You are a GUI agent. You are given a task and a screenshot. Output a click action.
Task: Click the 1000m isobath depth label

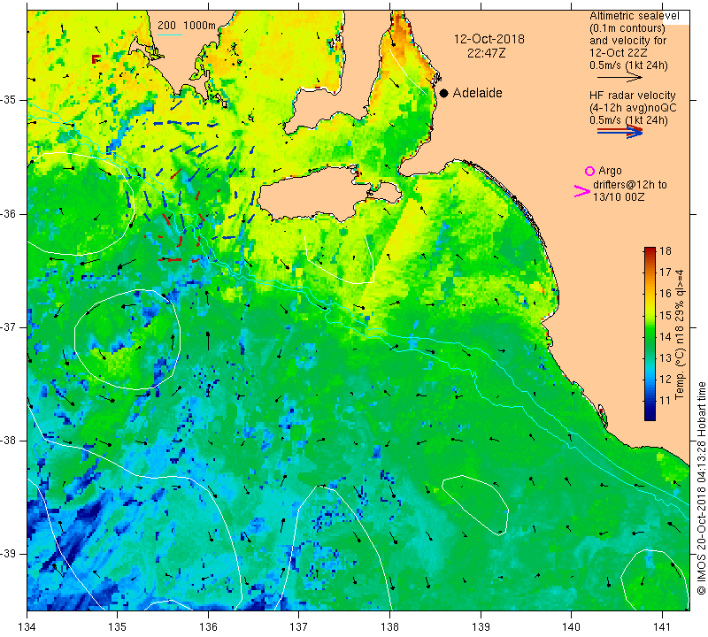pyautogui.click(x=199, y=26)
